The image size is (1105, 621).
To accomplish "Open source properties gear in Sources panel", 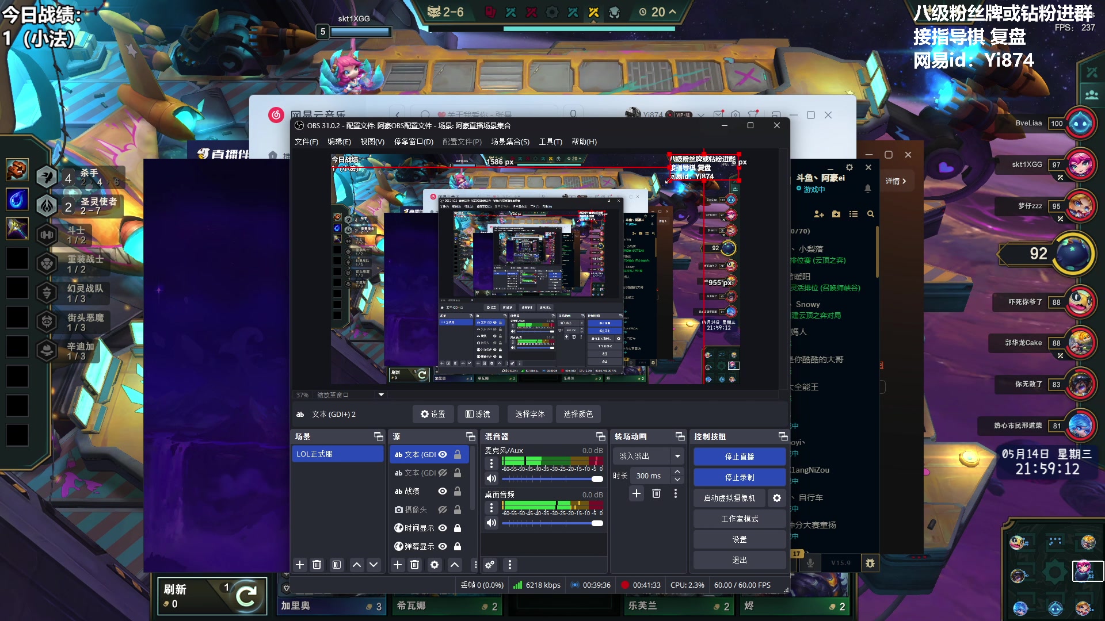I will click(x=435, y=565).
